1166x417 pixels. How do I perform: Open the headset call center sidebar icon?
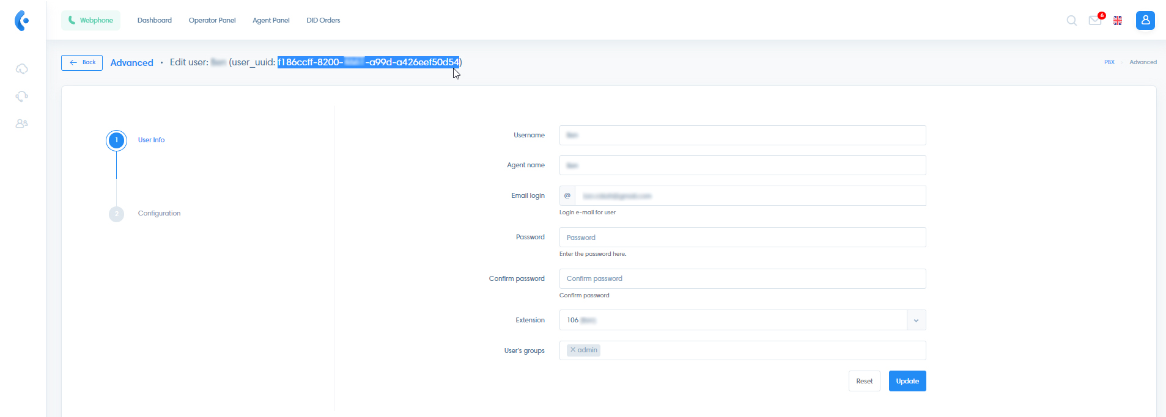coord(22,96)
